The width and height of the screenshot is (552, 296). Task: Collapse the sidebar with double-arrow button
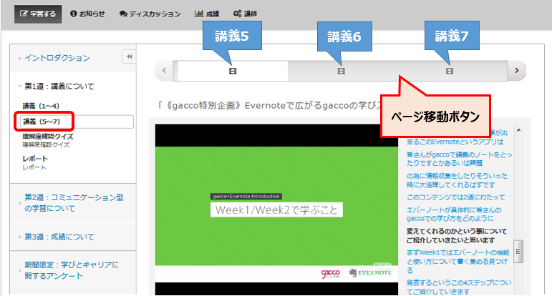point(129,56)
